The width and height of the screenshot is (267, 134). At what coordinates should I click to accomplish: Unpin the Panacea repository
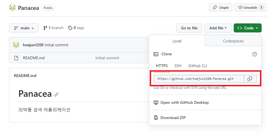(220, 8)
